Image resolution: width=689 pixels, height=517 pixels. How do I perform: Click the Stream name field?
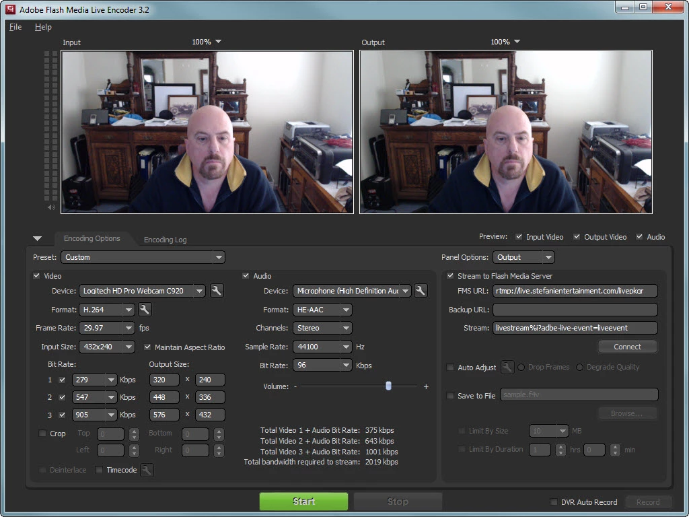click(x=575, y=328)
